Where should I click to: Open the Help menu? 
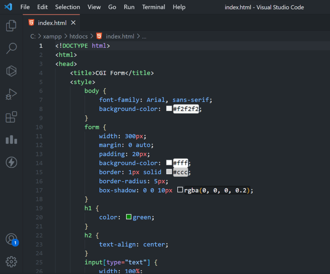click(x=179, y=7)
